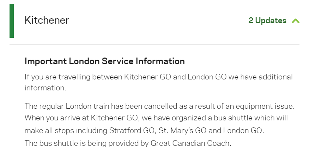Select the Kitchener line heading

[x=47, y=20]
